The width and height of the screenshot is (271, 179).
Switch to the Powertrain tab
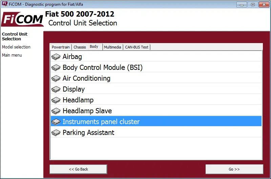click(61, 47)
